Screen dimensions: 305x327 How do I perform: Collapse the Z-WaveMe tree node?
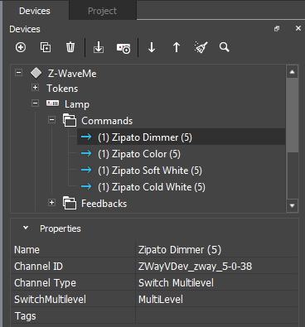(x=18, y=73)
